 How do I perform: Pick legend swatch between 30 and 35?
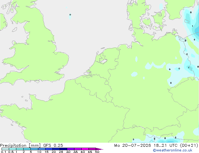[x=71, y=149]
